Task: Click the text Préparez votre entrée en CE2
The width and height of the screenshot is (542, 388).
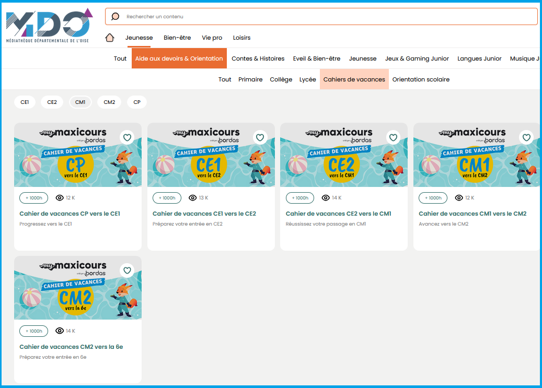Action: pyautogui.click(x=188, y=224)
